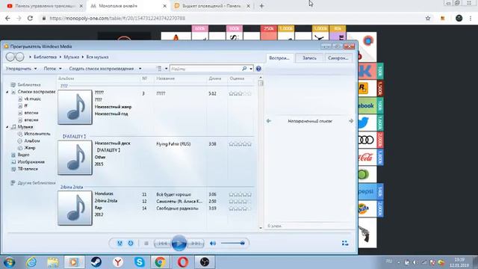Adjust the media player volume slider
The image size is (478, 269).
pyautogui.click(x=233, y=243)
